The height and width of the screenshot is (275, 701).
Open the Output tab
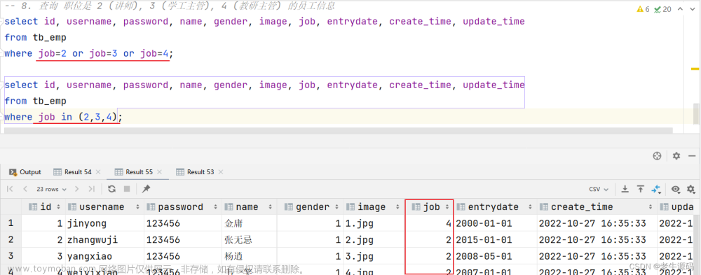click(25, 172)
